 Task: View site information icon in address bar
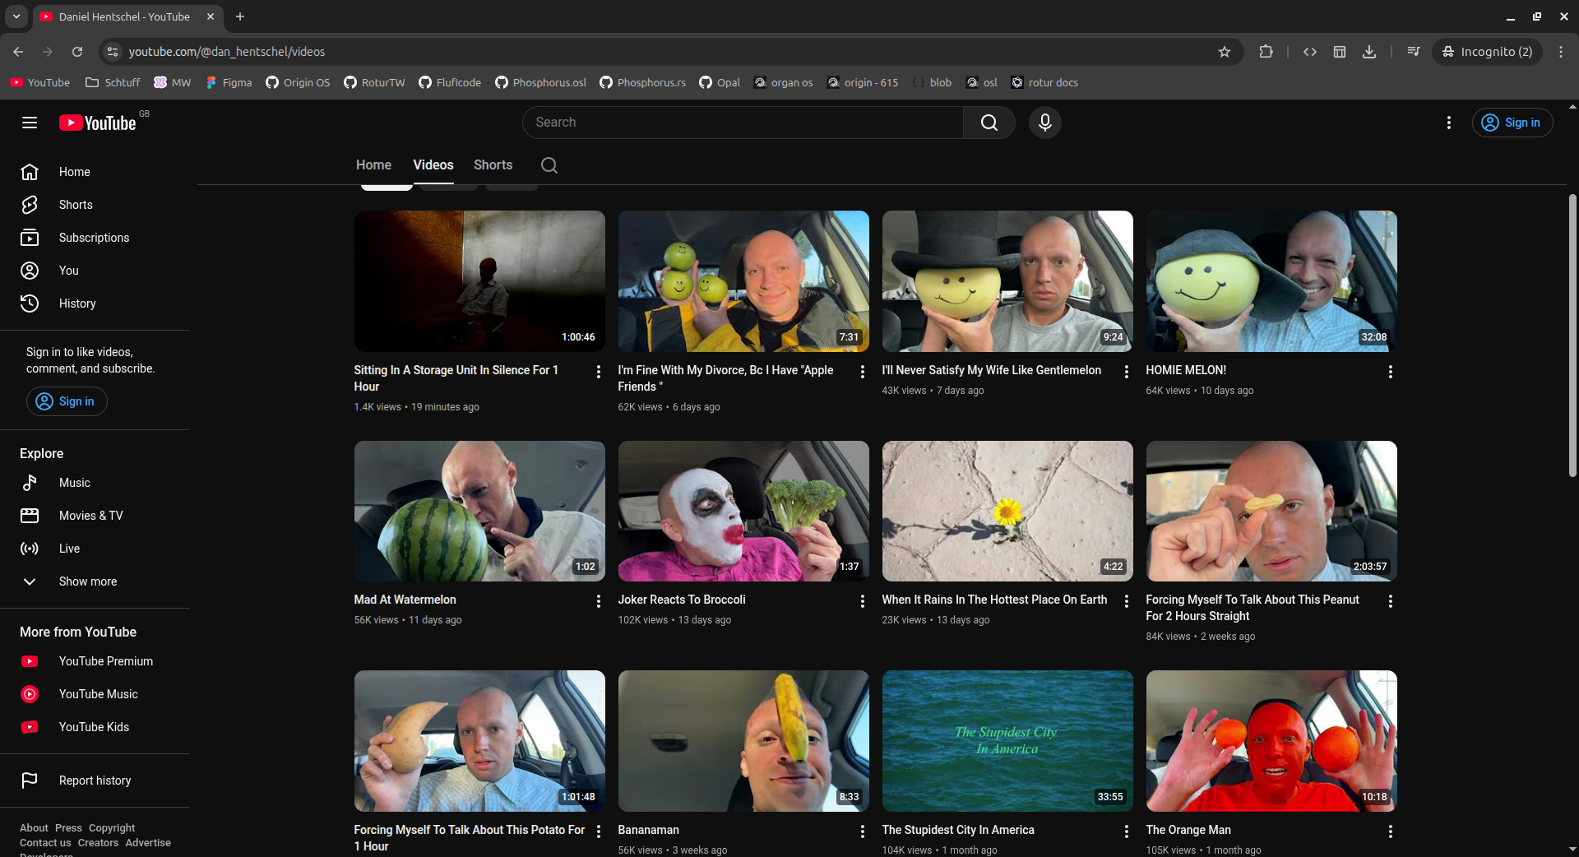click(x=113, y=52)
